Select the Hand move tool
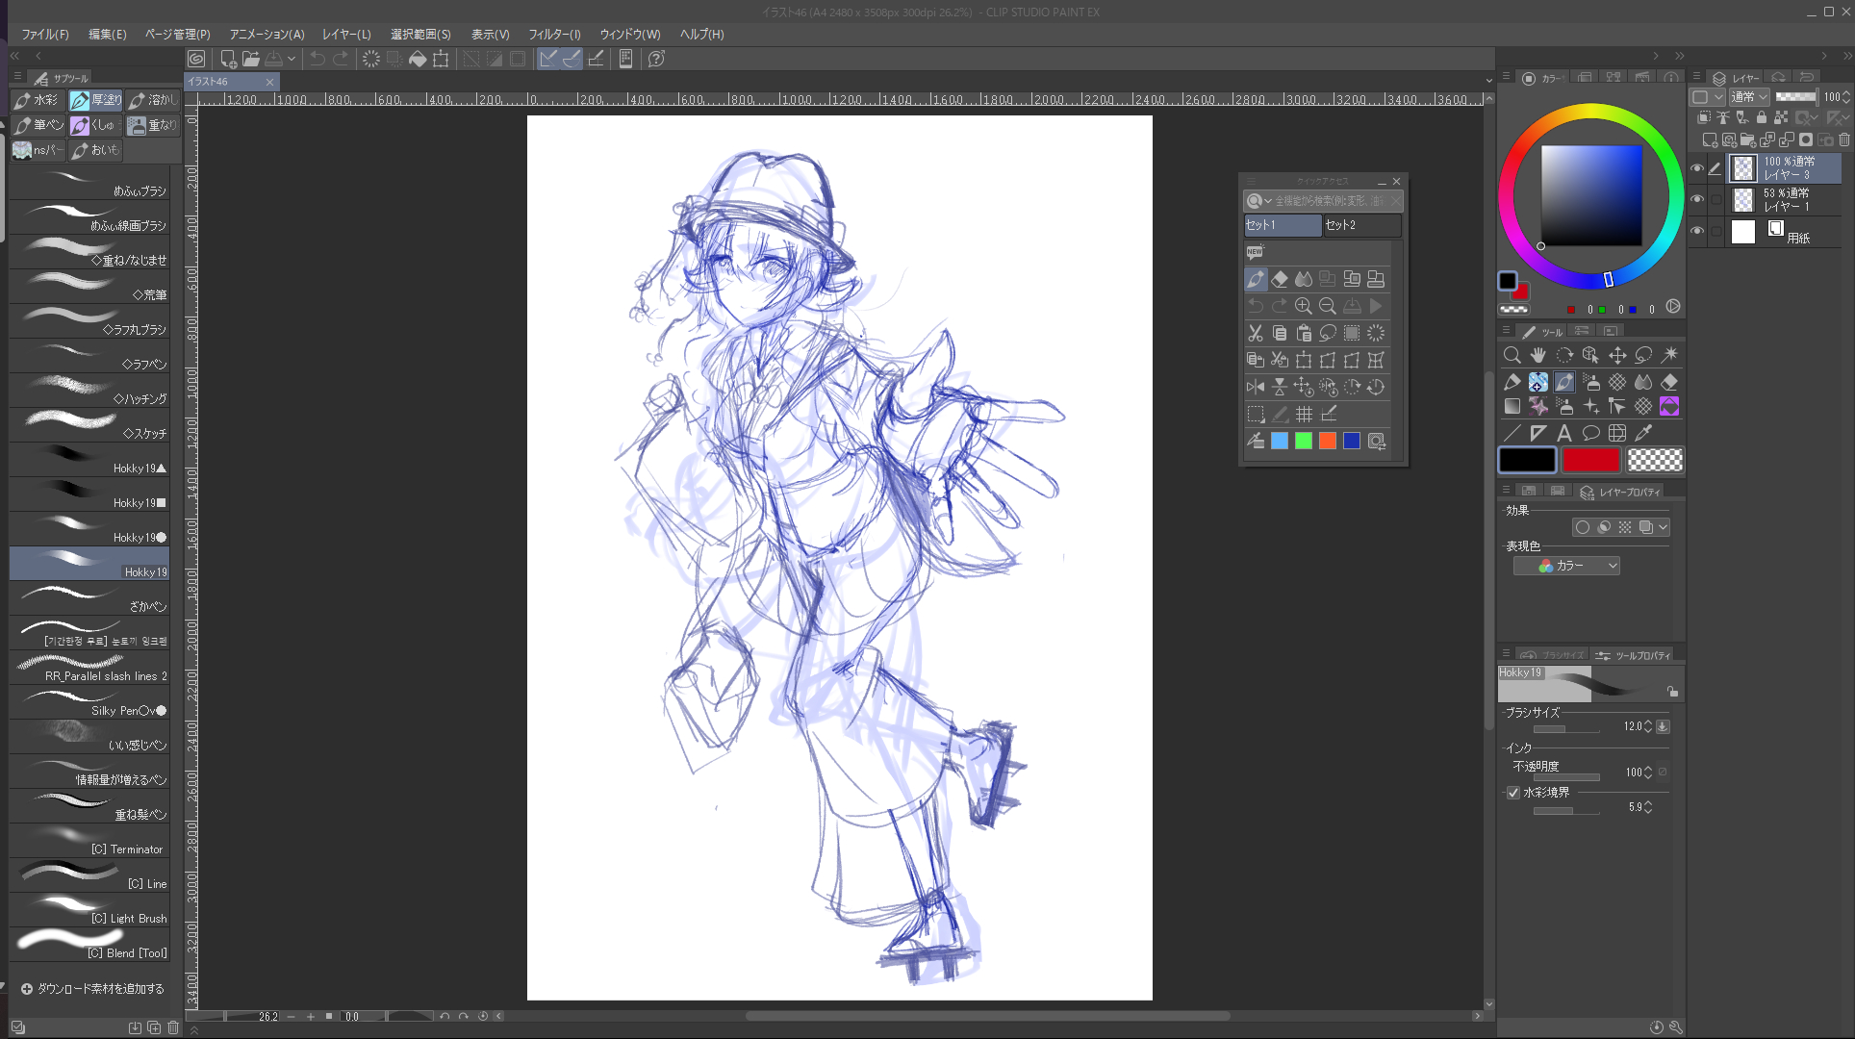The image size is (1855, 1039). pos(1538,355)
